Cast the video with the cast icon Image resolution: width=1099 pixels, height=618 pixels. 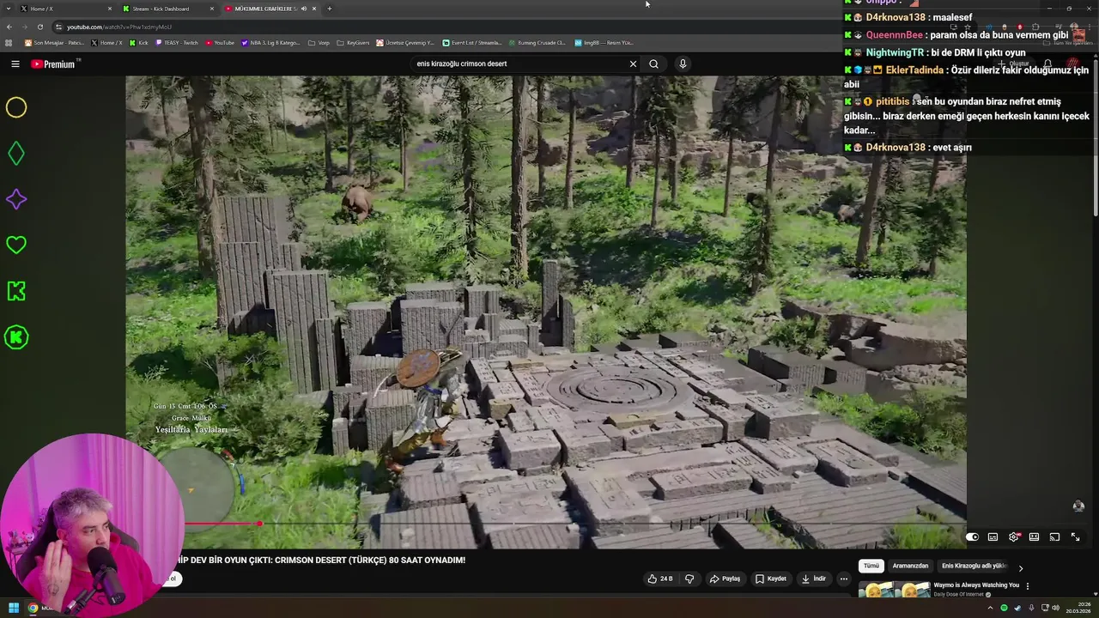(x=1054, y=537)
